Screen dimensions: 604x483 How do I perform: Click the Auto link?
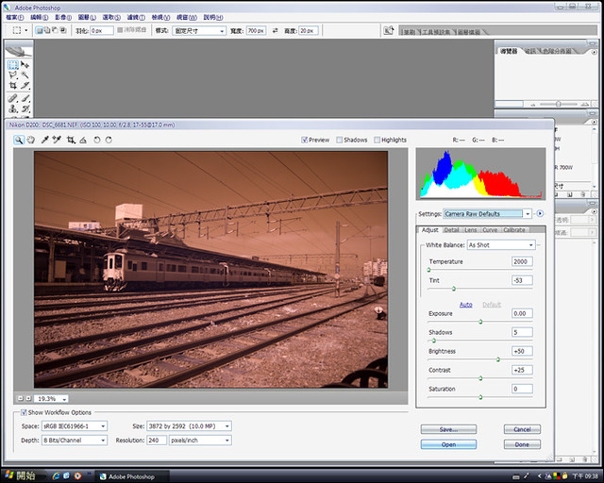[465, 305]
